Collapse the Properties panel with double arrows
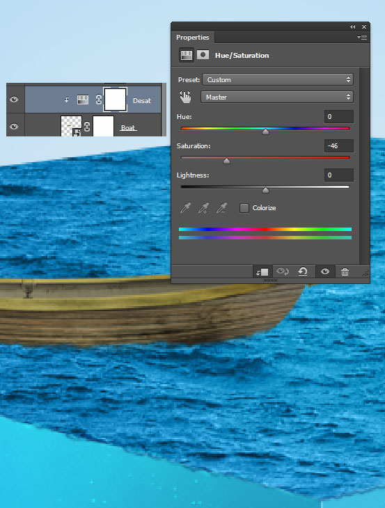Screen dimensions: 385x508 (352, 27)
